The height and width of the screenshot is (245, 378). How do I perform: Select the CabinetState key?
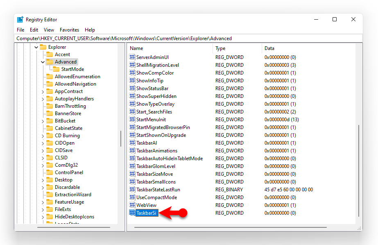pyautogui.click(x=68, y=128)
